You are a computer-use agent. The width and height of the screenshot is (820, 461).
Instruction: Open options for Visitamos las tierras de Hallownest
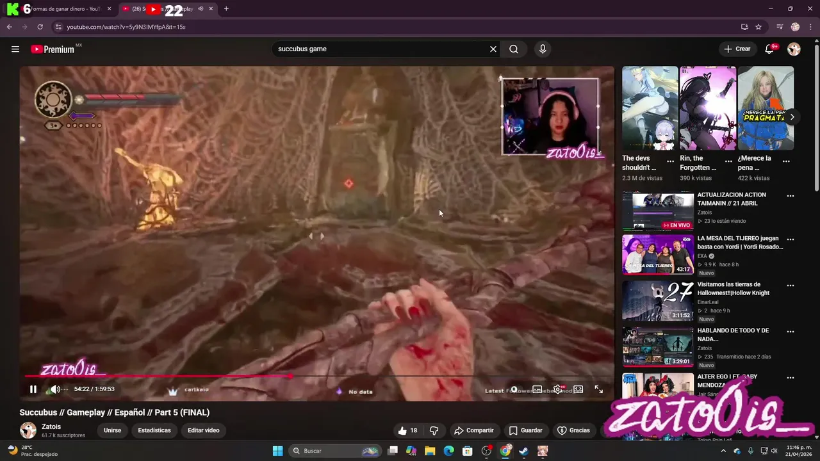790,286
